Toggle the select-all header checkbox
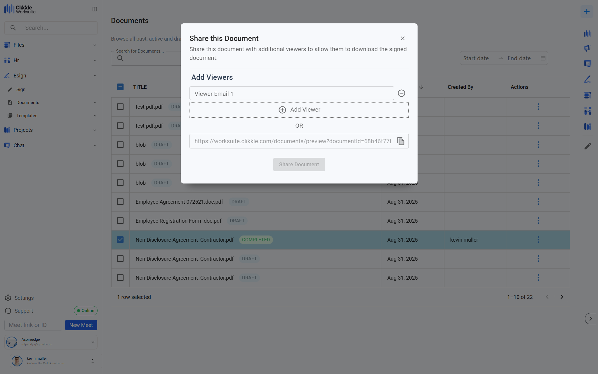 (x=120, y=87)
